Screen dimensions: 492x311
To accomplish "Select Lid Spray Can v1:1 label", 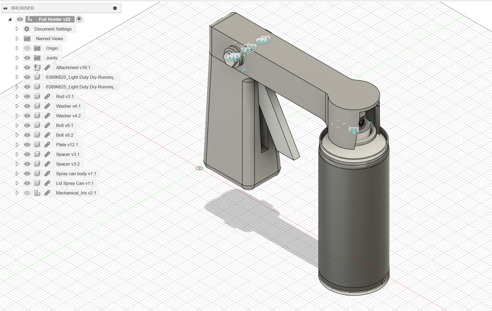I will 75,183.
